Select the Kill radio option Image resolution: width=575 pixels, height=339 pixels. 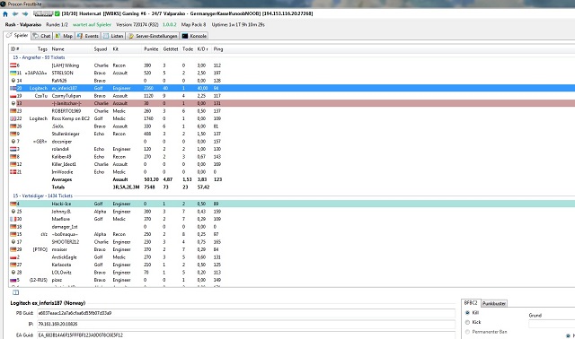click(x=467, y=313)
